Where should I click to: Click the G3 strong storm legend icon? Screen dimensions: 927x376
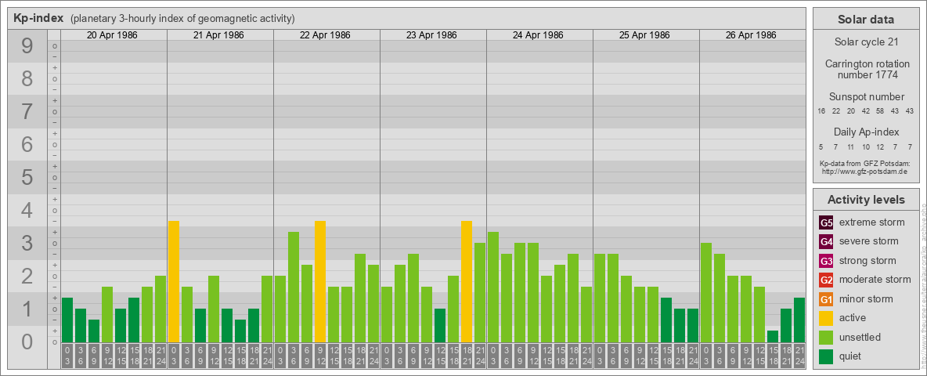pyautogui.click(x=826, y=261)
